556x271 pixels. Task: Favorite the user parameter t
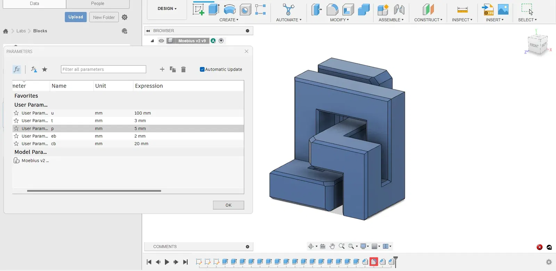(x=16, y=121)
